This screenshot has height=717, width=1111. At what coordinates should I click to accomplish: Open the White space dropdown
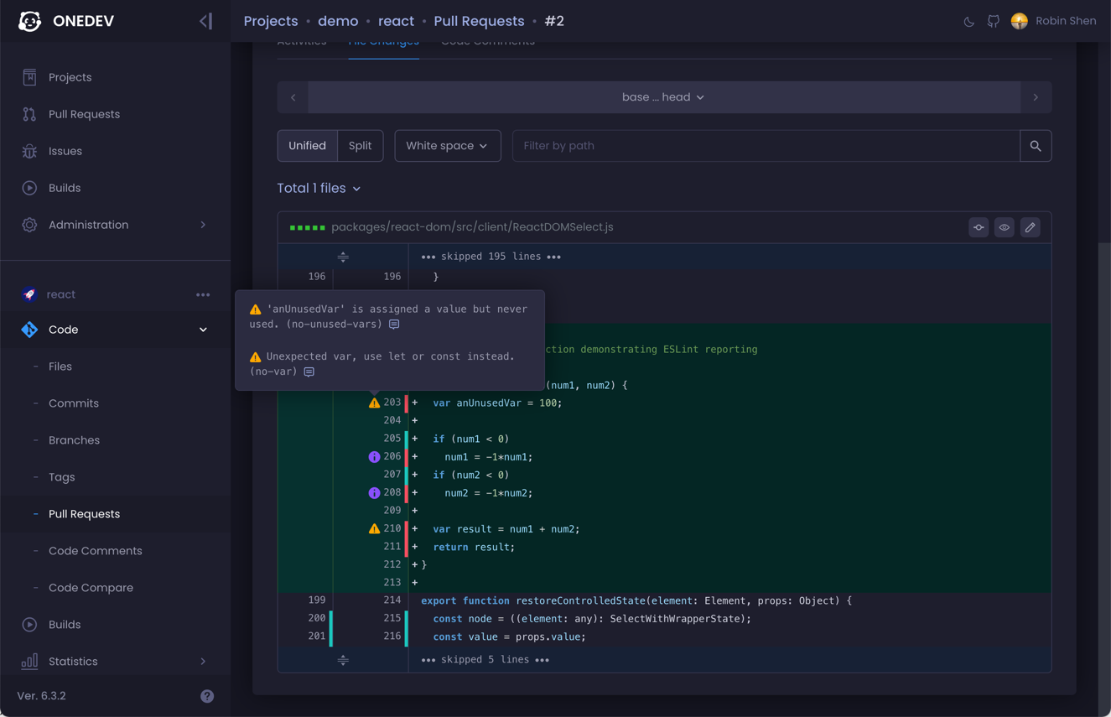click(447, 145)
